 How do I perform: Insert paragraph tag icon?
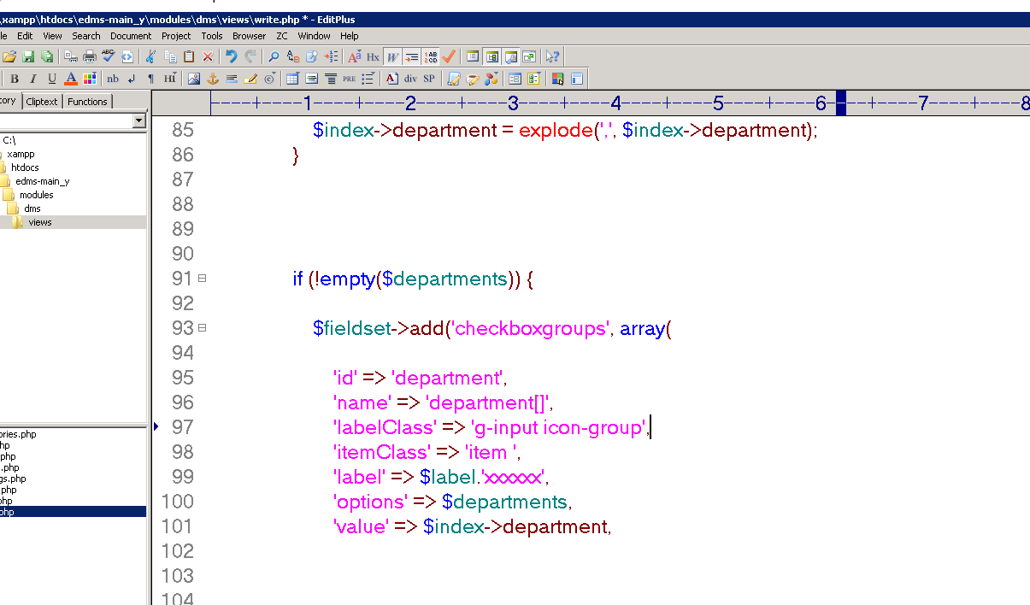point(150,79)
